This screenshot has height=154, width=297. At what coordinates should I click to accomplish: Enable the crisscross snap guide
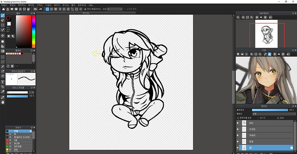click(x=56, y=9)
